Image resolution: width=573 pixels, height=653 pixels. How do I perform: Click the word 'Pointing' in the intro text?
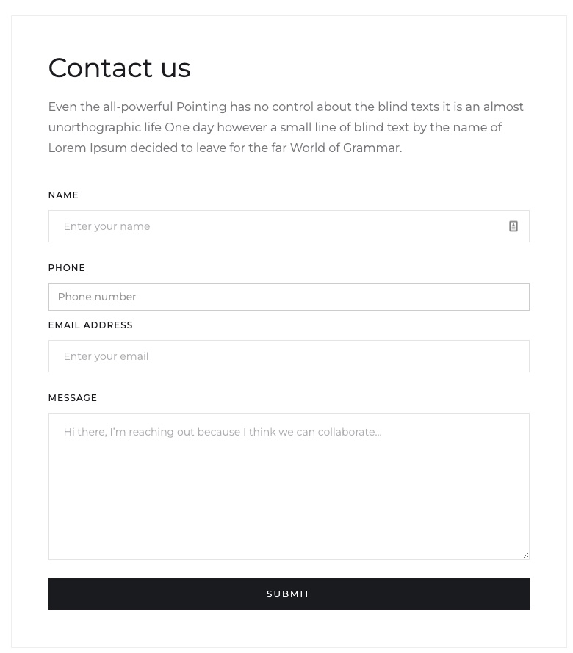coord(201,107)
